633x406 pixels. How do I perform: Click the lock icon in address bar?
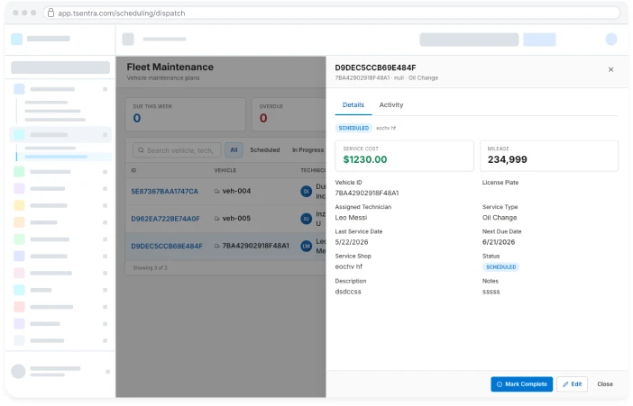[50, 13]
